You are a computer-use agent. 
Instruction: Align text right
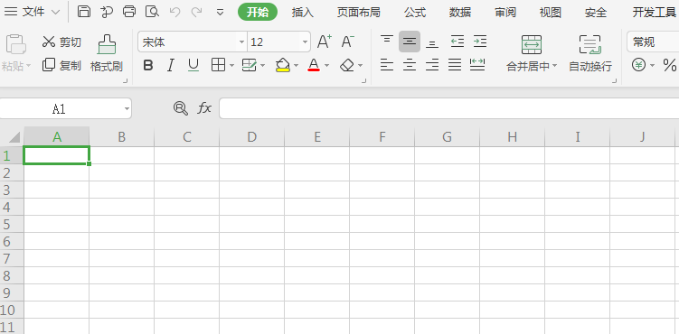click(x=432, y=65)
